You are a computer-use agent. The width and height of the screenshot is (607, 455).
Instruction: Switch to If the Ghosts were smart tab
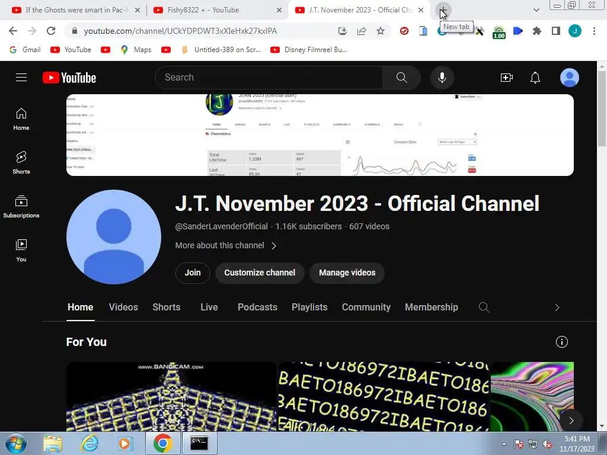[75, 10]
